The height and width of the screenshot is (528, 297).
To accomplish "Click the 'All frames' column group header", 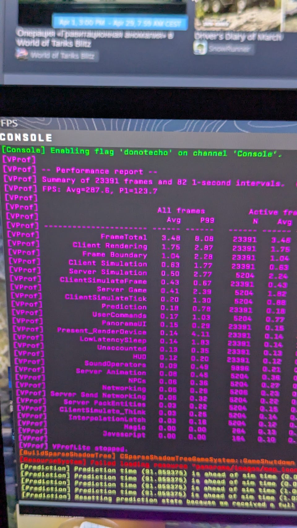I will [181, 211].
